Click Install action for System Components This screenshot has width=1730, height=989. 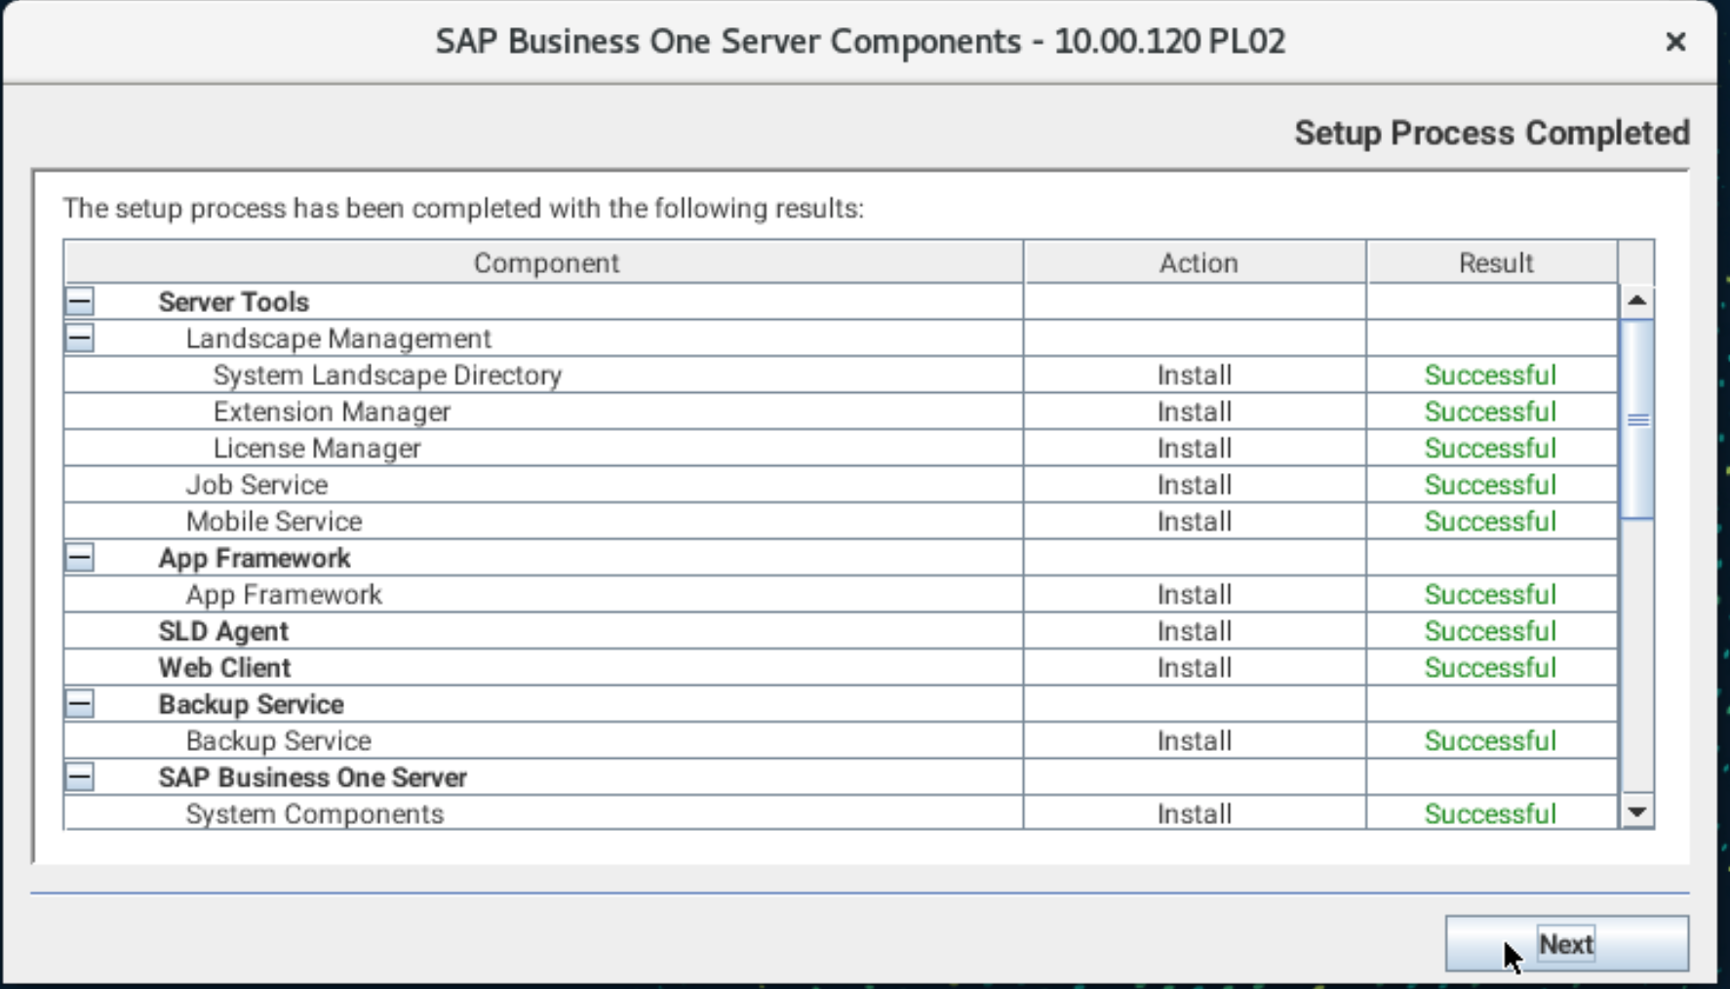pos(1195,814)
